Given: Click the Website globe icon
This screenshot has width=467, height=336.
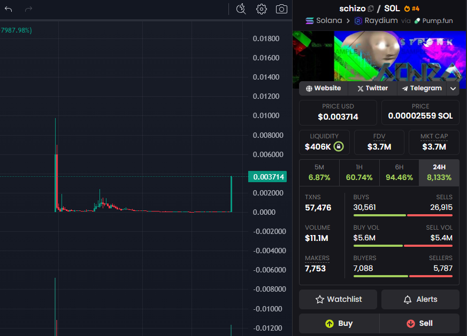Looking at the screenshot, I should 309,88.
